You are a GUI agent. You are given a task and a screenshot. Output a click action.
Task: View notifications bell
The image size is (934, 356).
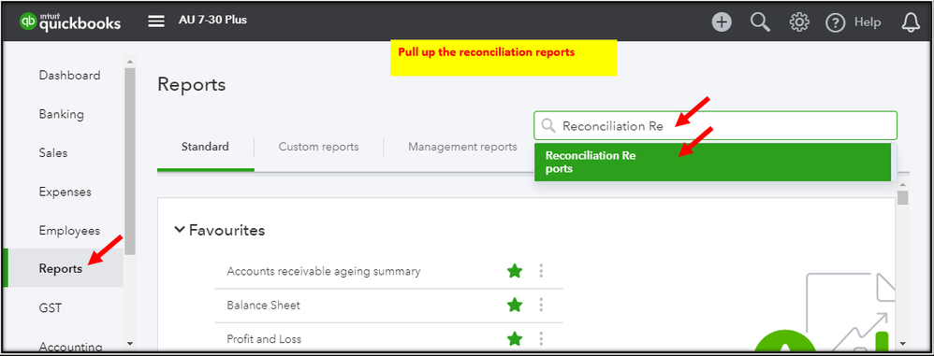(911, 22)
